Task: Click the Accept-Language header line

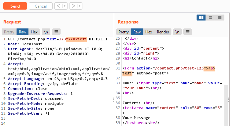Action: tap(58, 79)
